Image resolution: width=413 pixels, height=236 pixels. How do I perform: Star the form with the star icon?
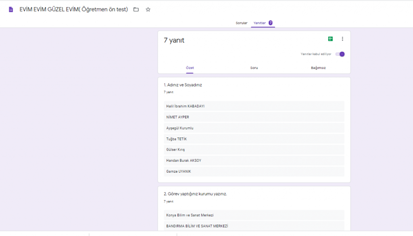(148, 9)
